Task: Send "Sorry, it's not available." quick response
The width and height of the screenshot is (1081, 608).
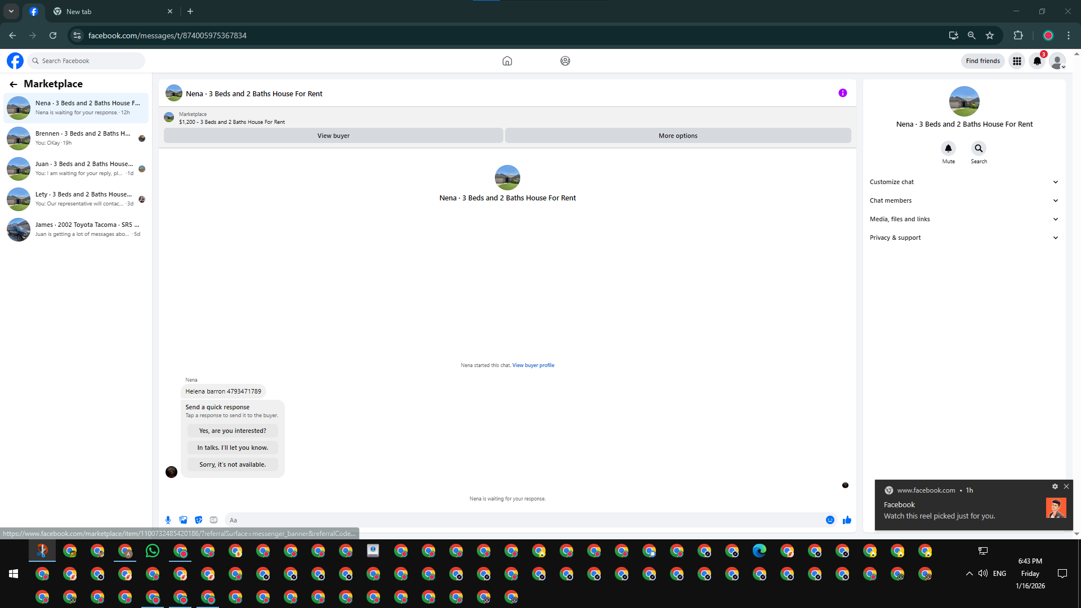Action: click(x=233, y=464)
